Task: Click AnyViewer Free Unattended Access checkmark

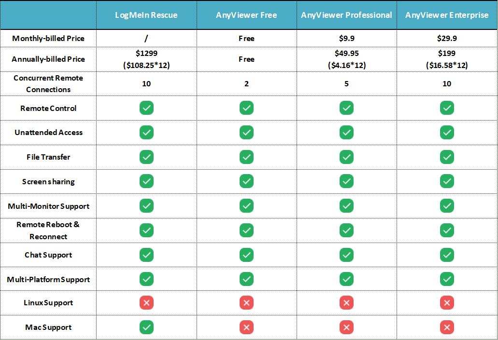Action: pos(246,132)
